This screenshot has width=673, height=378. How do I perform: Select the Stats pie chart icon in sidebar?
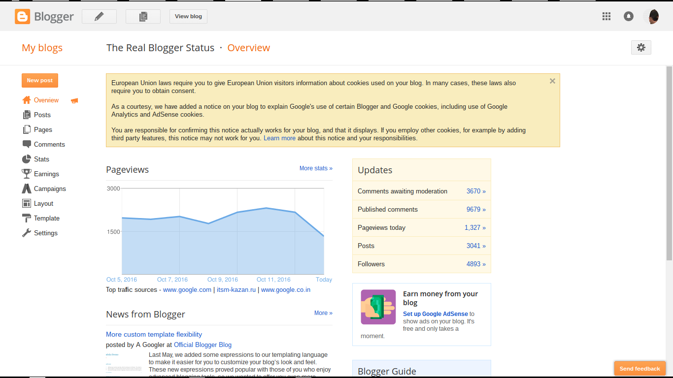(x=27, y=159)
